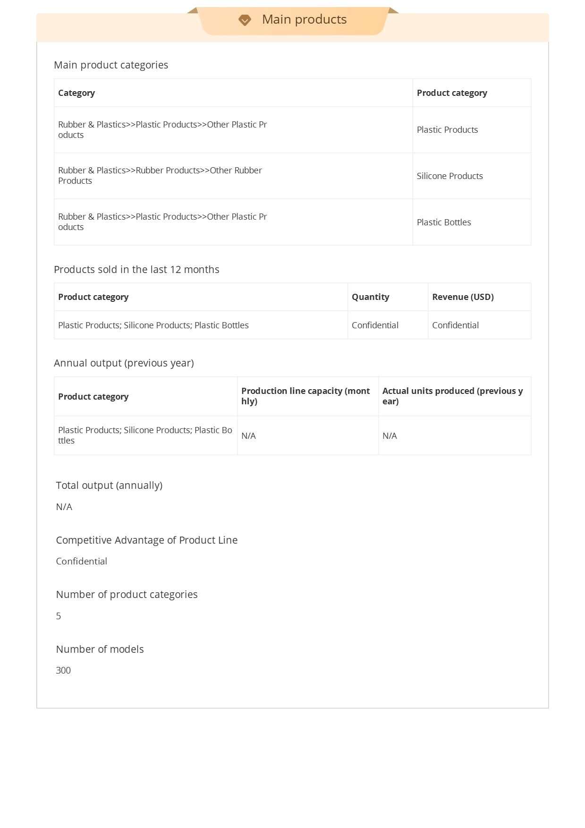The height and width of the screenshot is (828, 585).
Task: Click the diamond icon beside Main products
Action: 245,20
